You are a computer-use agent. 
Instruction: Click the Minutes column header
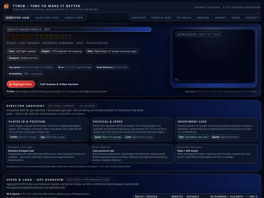177,197
